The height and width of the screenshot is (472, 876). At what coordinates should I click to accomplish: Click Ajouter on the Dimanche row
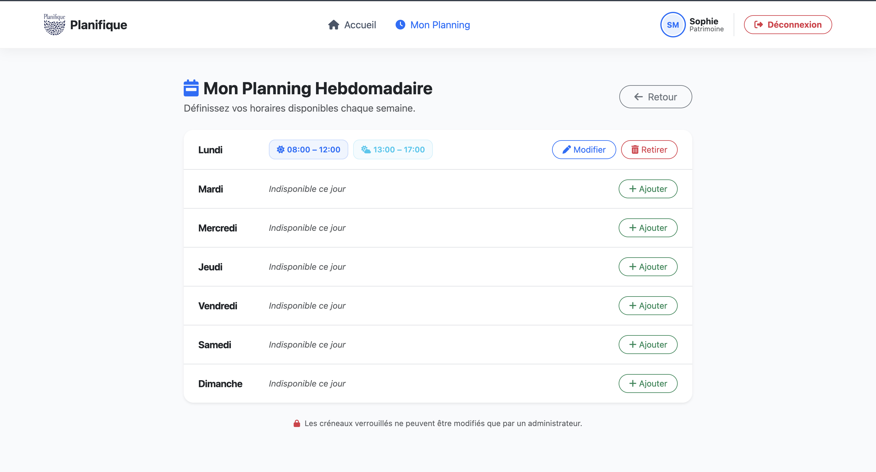pyautogui.click(x=648, y=383)
